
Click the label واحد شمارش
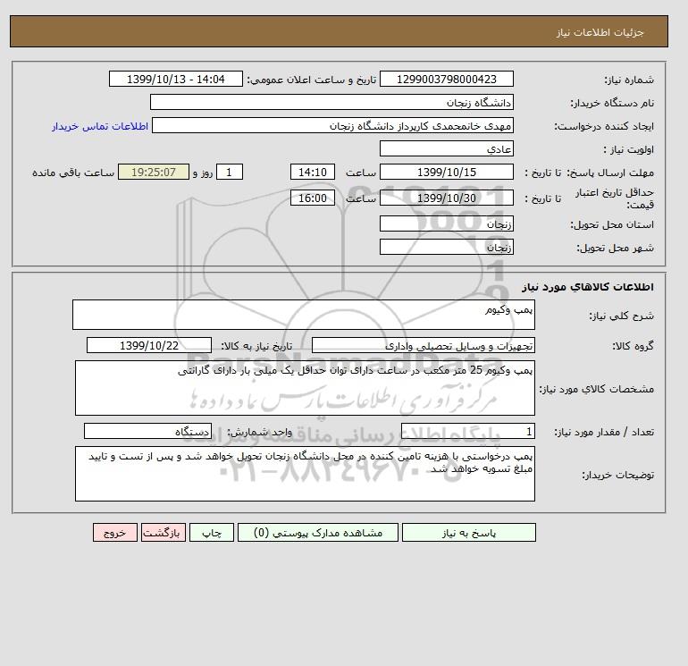pos(260,432)
